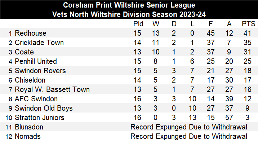Click the Pld column header
Viewport: 258px width, 141px height.
(x=138, y=24)
